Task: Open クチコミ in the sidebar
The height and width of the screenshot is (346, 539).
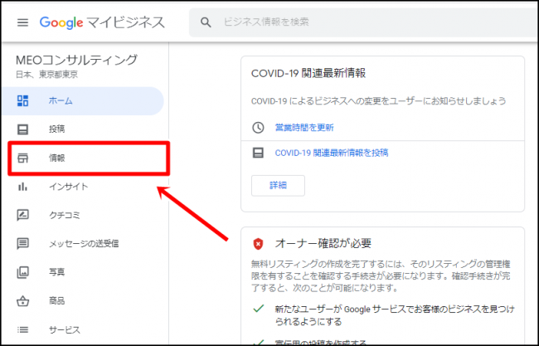Action: pyautogui.click(x=83, y=215)
